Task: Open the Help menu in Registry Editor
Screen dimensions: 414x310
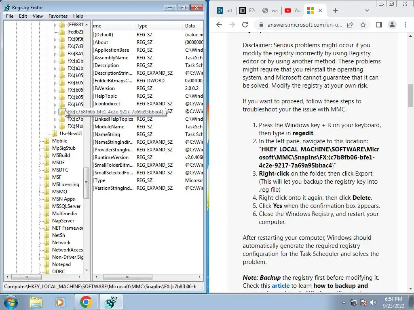Action: pos(78,16)
